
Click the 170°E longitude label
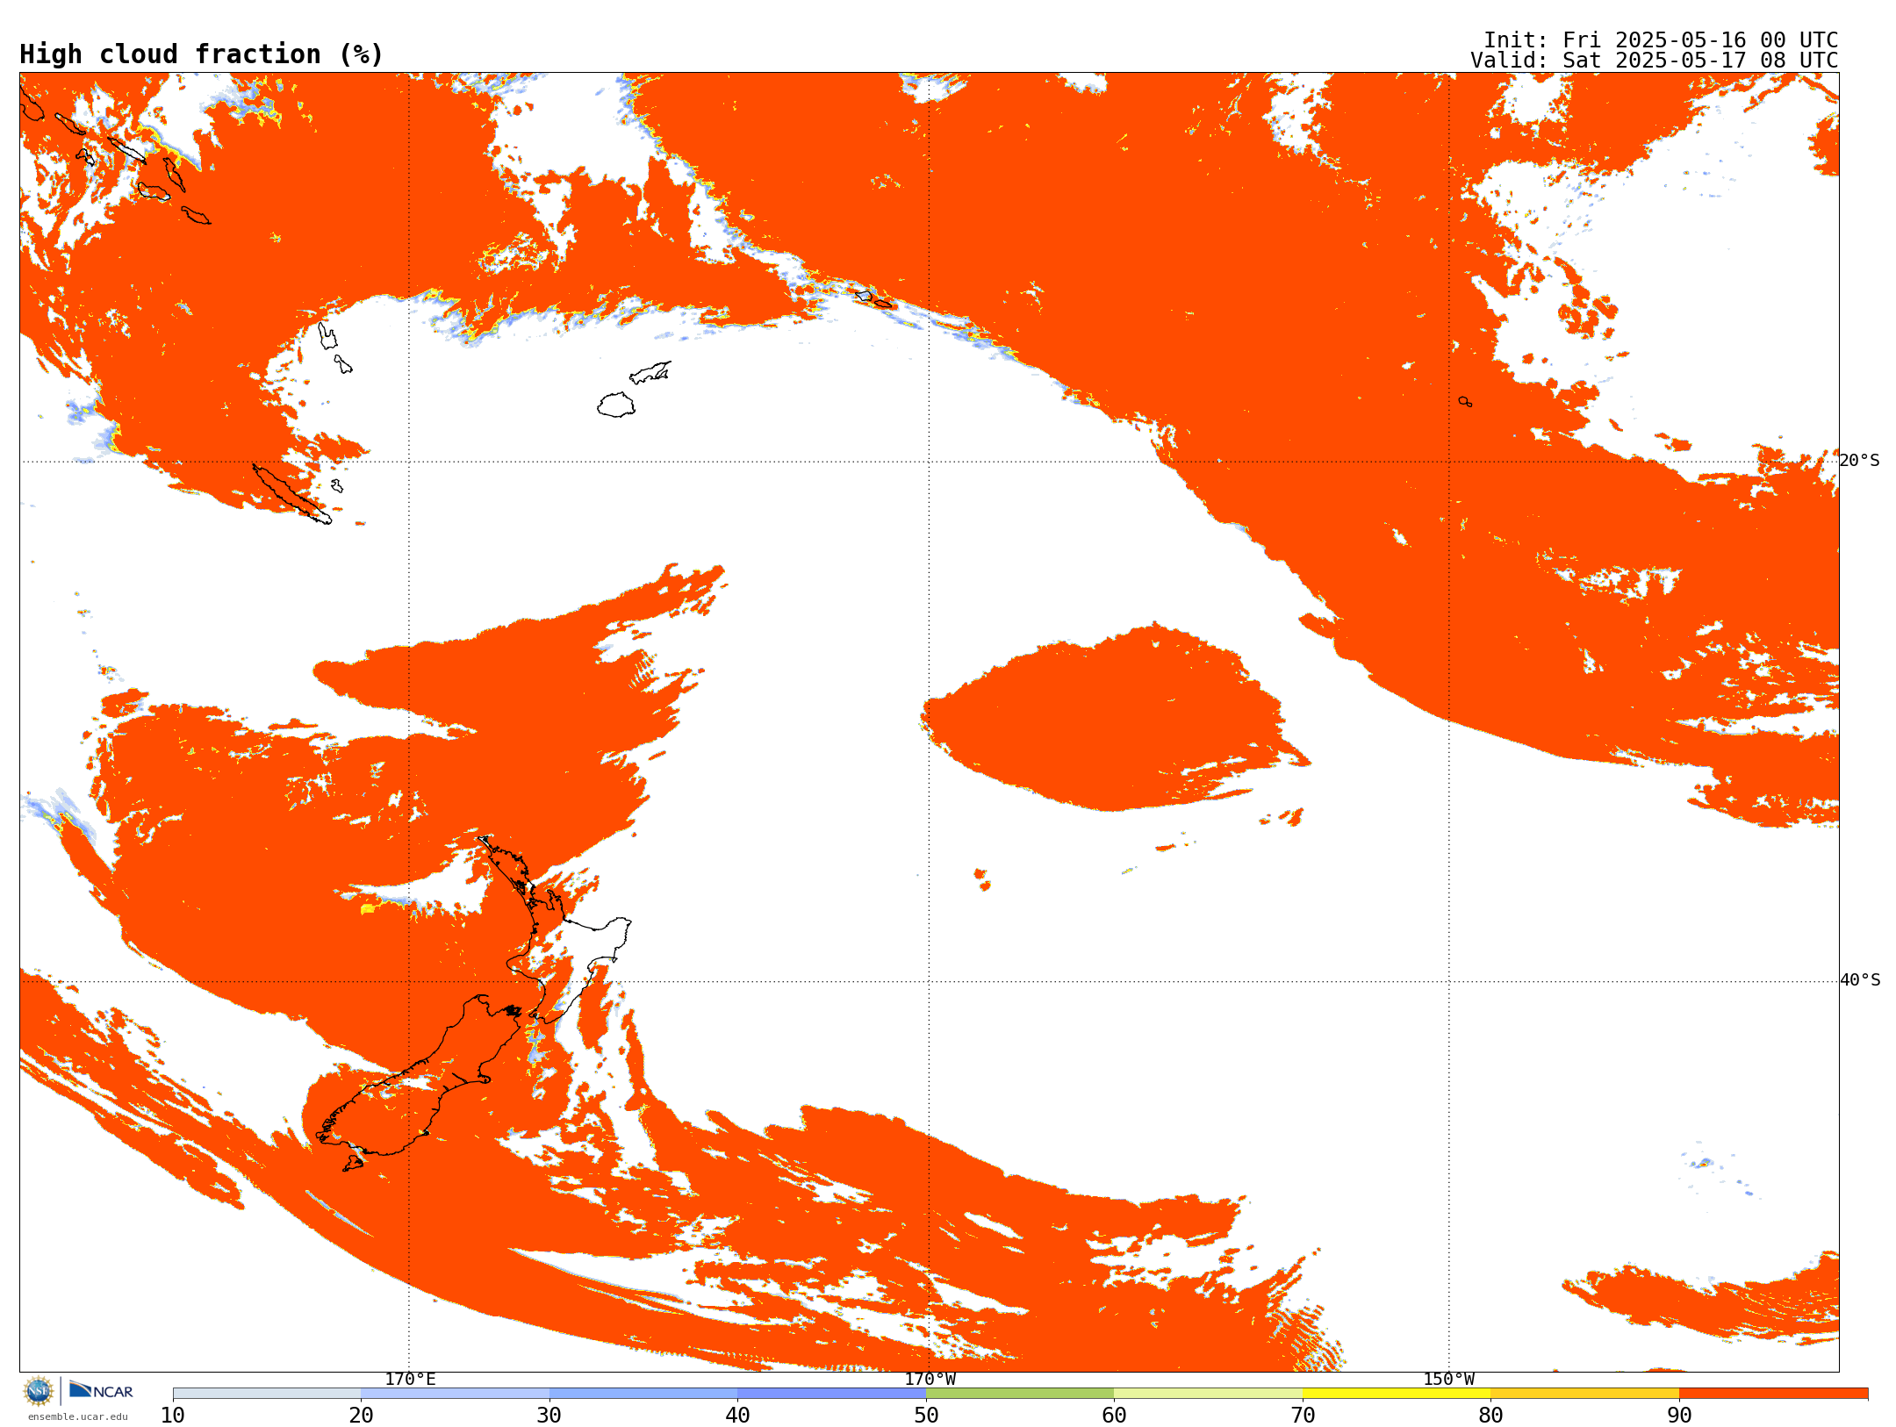pos(410,1379)
